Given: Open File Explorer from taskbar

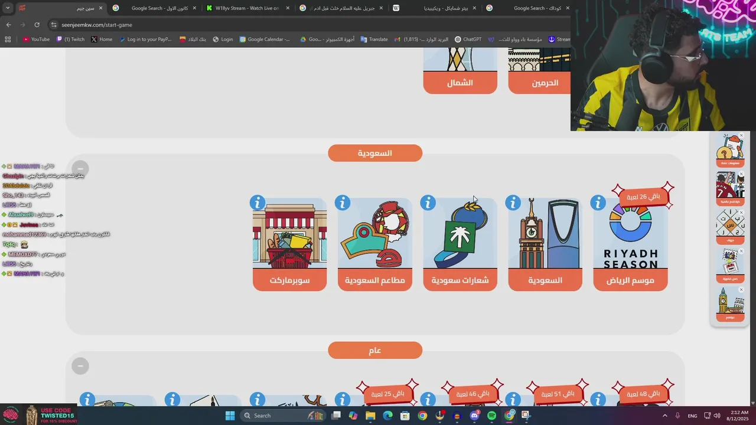Looking at the screenshot, I should pos(370,416).
